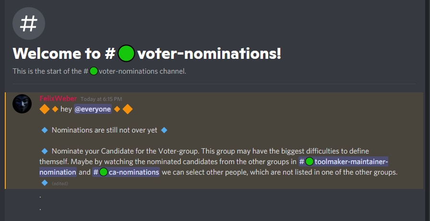Click FelixWeber's avatar picture
430x221 pixels.
pyautogui.click(x=22, y=103)
